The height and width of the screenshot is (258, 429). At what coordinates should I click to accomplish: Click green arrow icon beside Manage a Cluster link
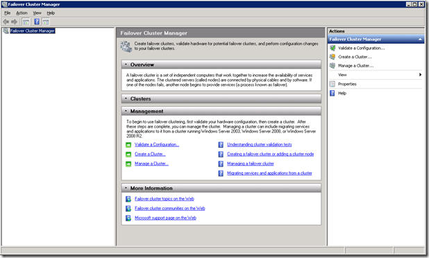click(128, 164)
